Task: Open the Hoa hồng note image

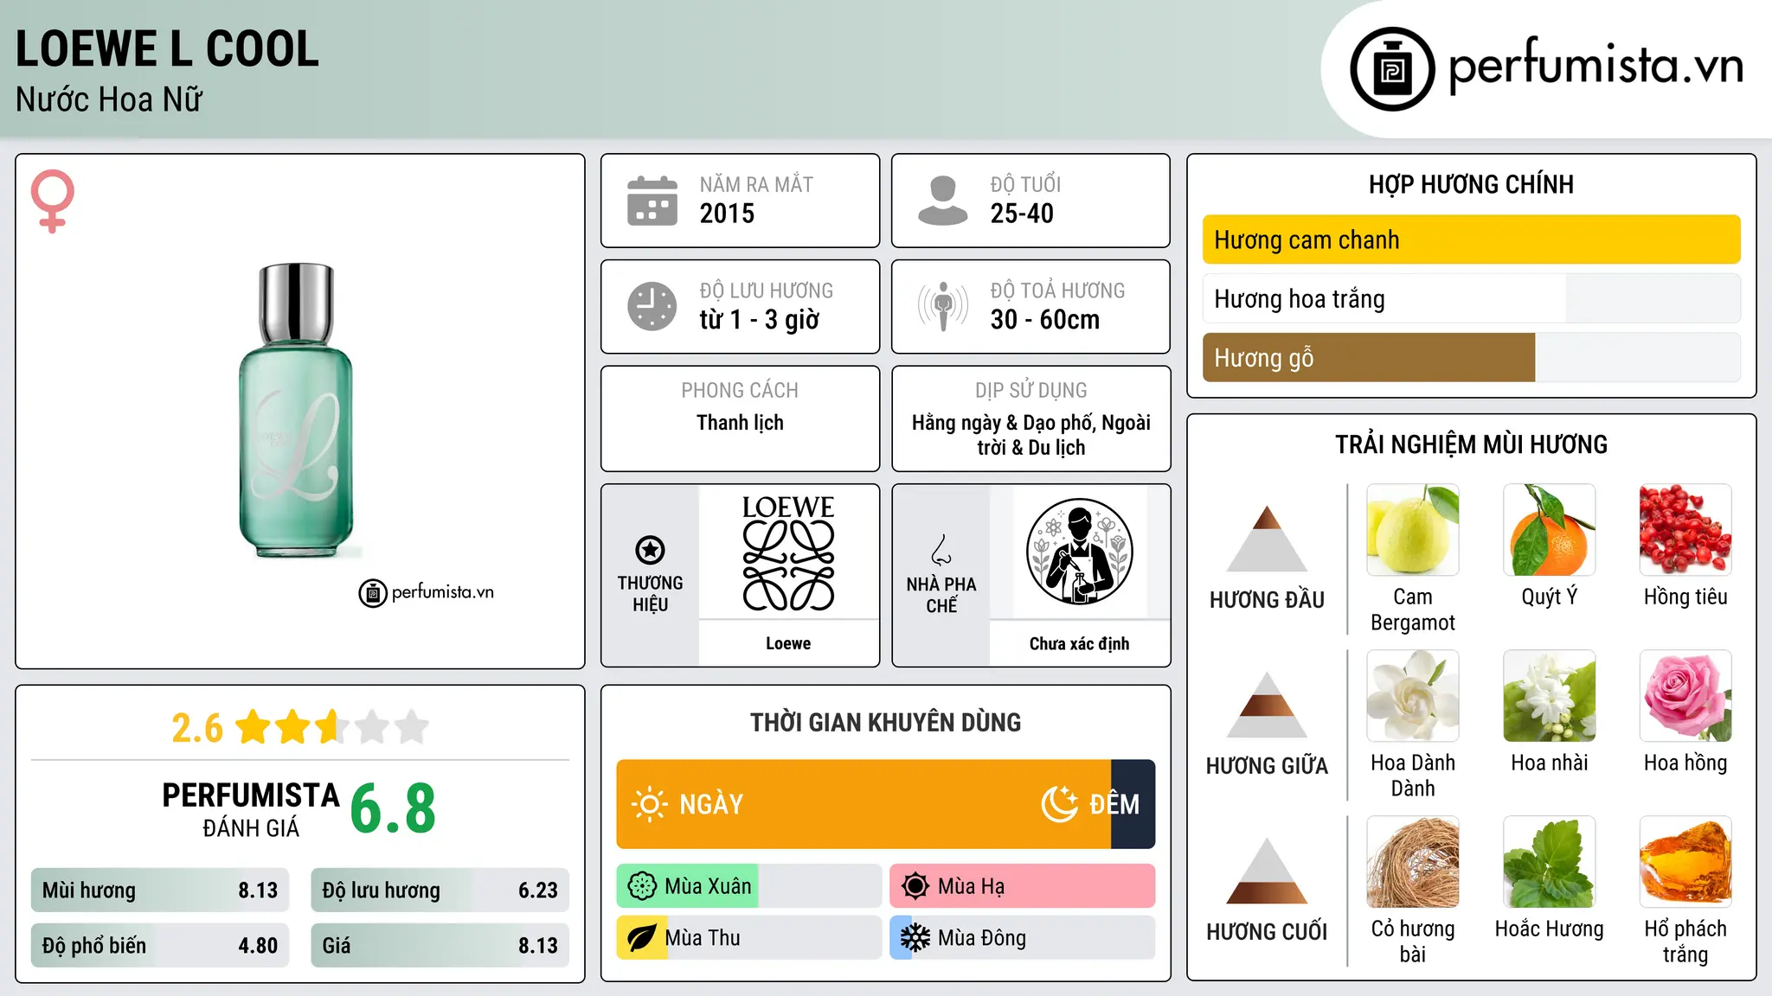Action: (1685, 696)
